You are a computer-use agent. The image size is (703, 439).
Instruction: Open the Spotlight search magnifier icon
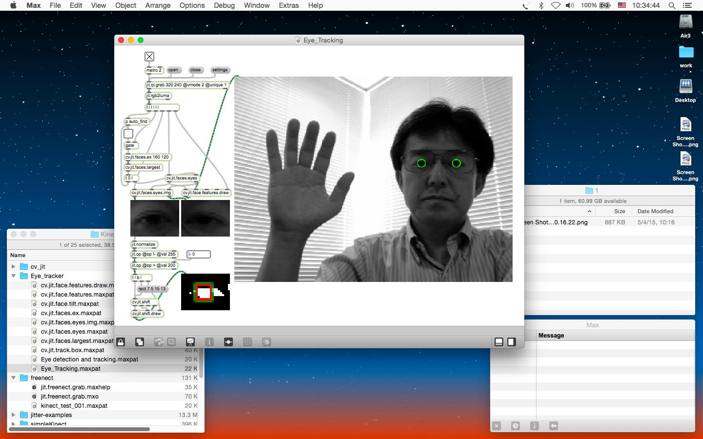point(672,5)
